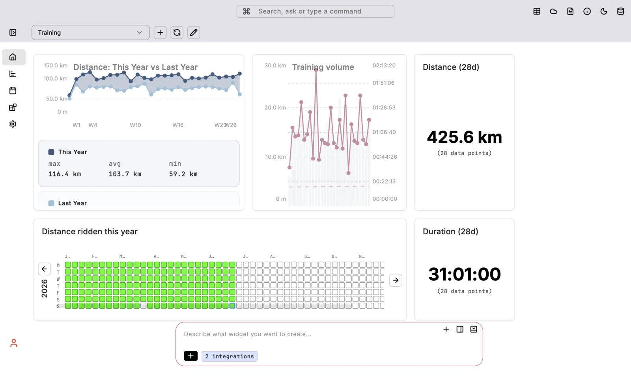631x378 pixels.
Task: Edit dashboard with pencil icon
Action: (x=194, y=32)
